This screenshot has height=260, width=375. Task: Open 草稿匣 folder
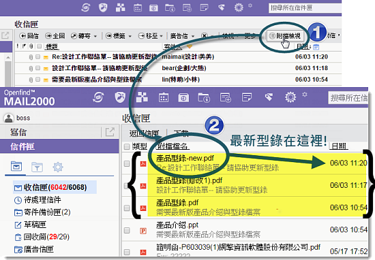pyautogui.click(x=31, y=225)
